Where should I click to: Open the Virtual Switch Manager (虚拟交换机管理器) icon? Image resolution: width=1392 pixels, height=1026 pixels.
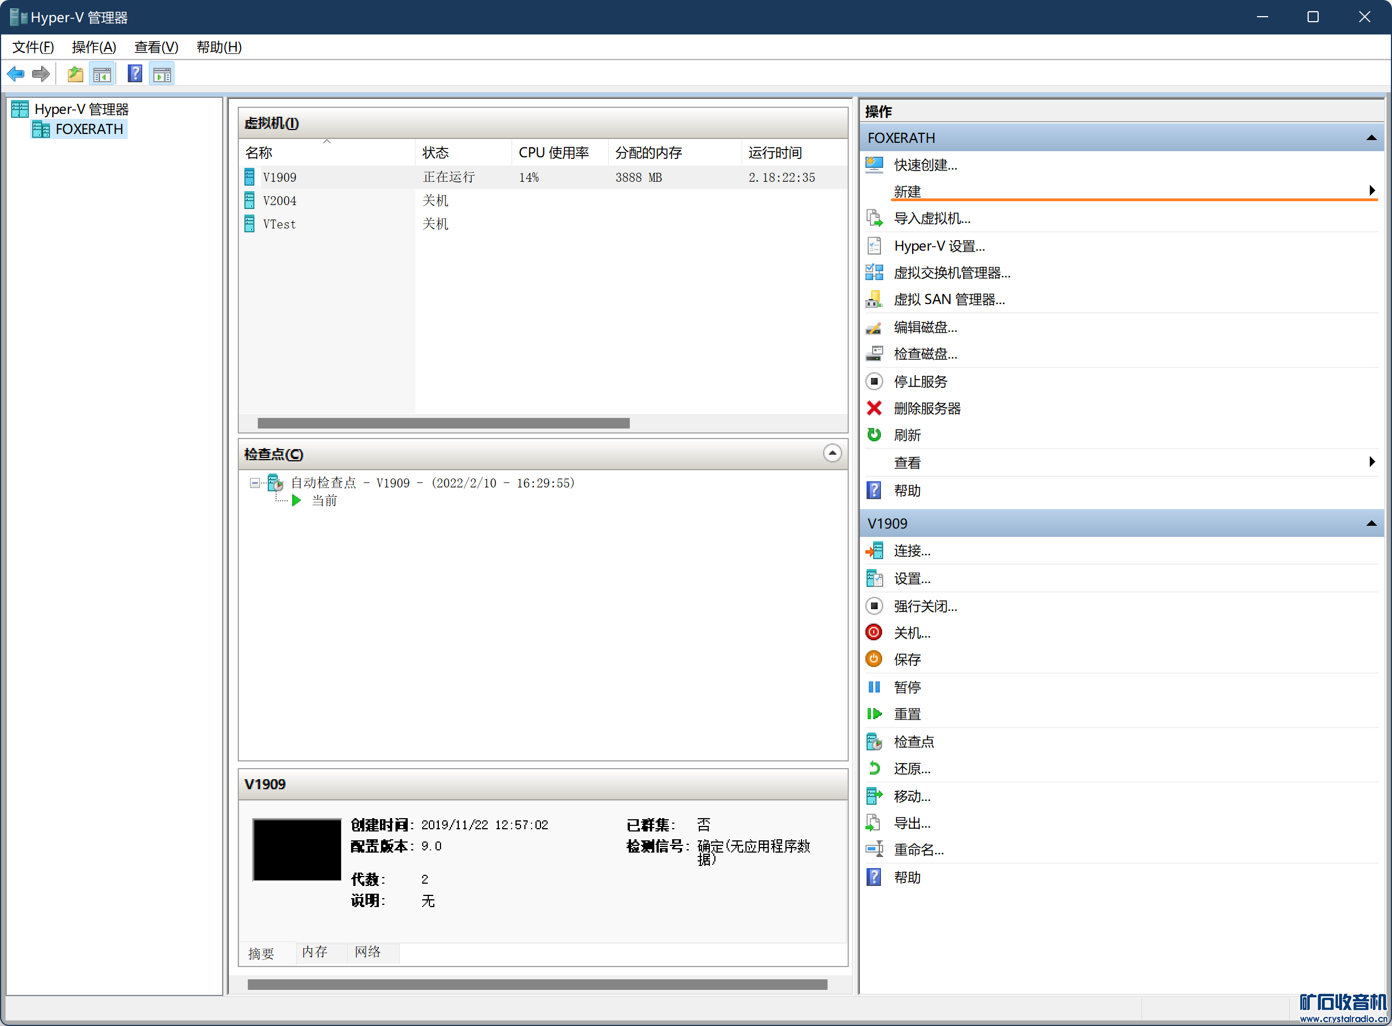pyautogui.click(x=874, y=273)
